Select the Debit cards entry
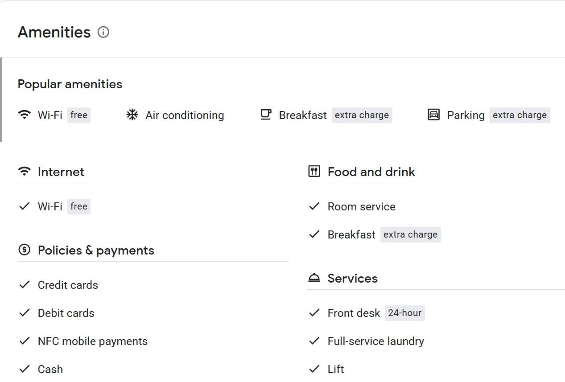The height and width of the screenshot is (382, 565). click(66, 313)
